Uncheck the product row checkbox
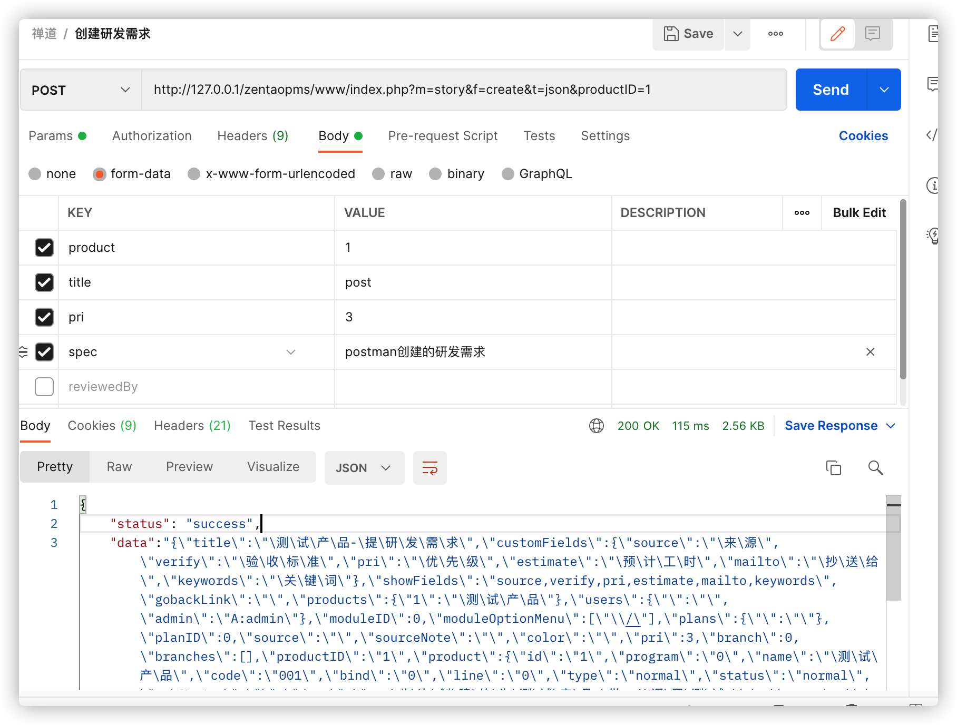 pyautogui.click(x=44, y=248)
